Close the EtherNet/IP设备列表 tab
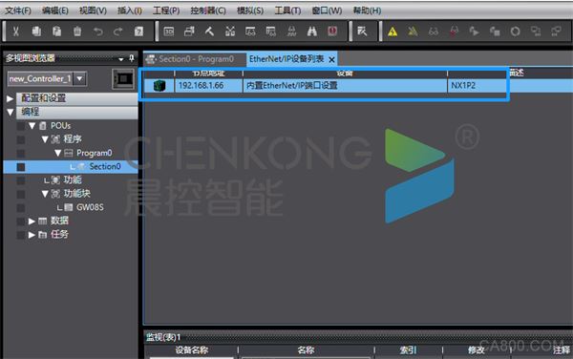573x359 pixels. pos(331,59)
